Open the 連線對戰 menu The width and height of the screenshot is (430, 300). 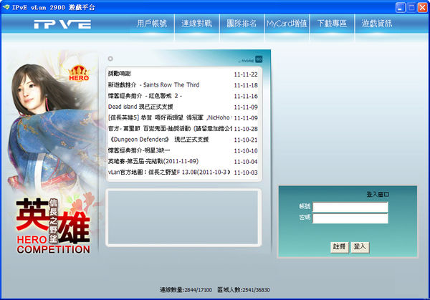[197, 24]
